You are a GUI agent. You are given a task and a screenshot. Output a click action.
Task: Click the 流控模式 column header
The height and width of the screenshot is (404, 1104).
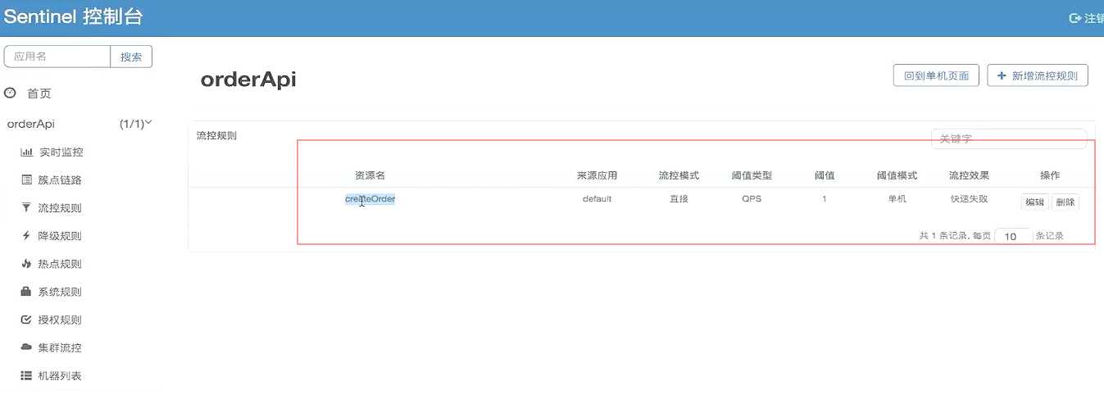(x=679, y=175)
